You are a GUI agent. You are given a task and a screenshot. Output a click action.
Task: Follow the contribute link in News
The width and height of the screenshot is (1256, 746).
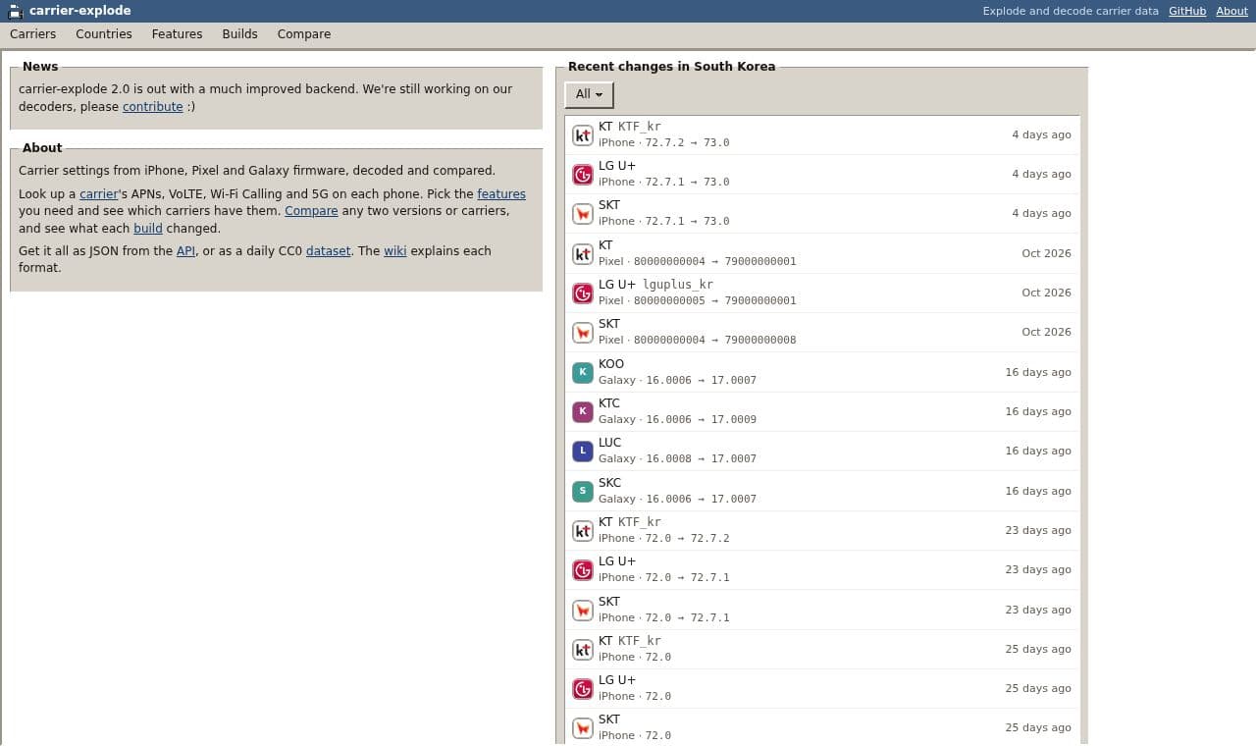tap(153, 107)
